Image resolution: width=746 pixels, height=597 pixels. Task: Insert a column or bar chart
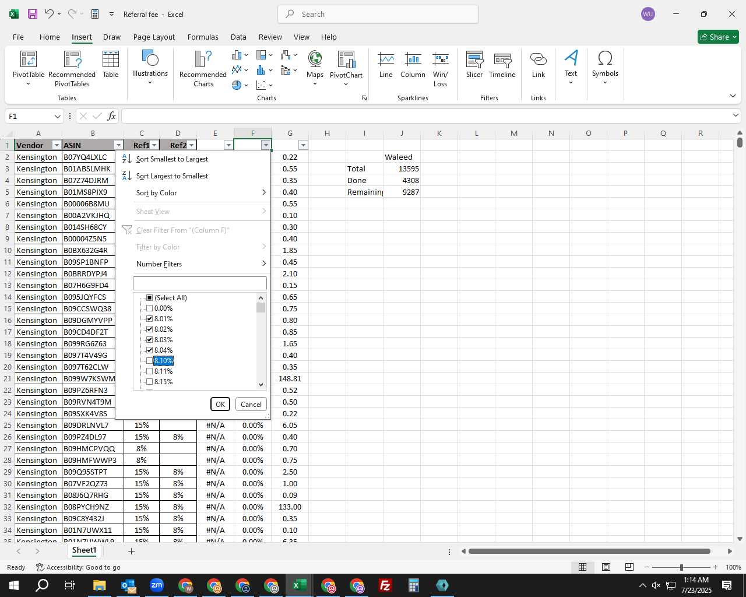coord(240,55)
